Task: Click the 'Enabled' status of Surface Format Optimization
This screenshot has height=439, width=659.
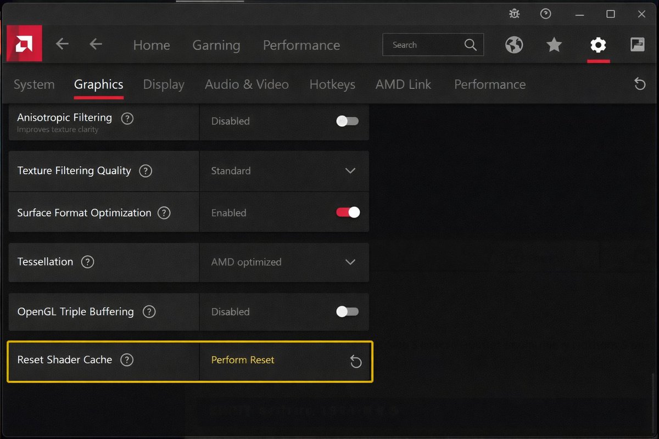Action: 228,213
